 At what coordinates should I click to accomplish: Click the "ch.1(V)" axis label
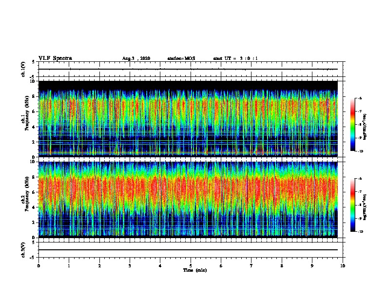pyautogui.click(x=23, y=69)
